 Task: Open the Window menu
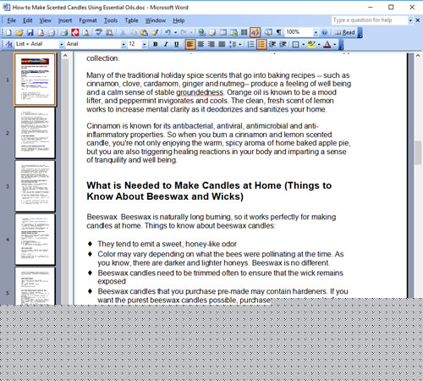[156, 20]
